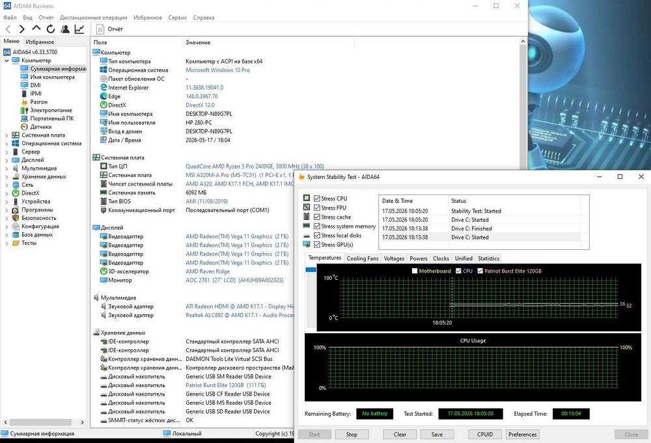Select Суммарная информация tree item
Viewport: 651px width, 443px height.
[x=58, y=68]
